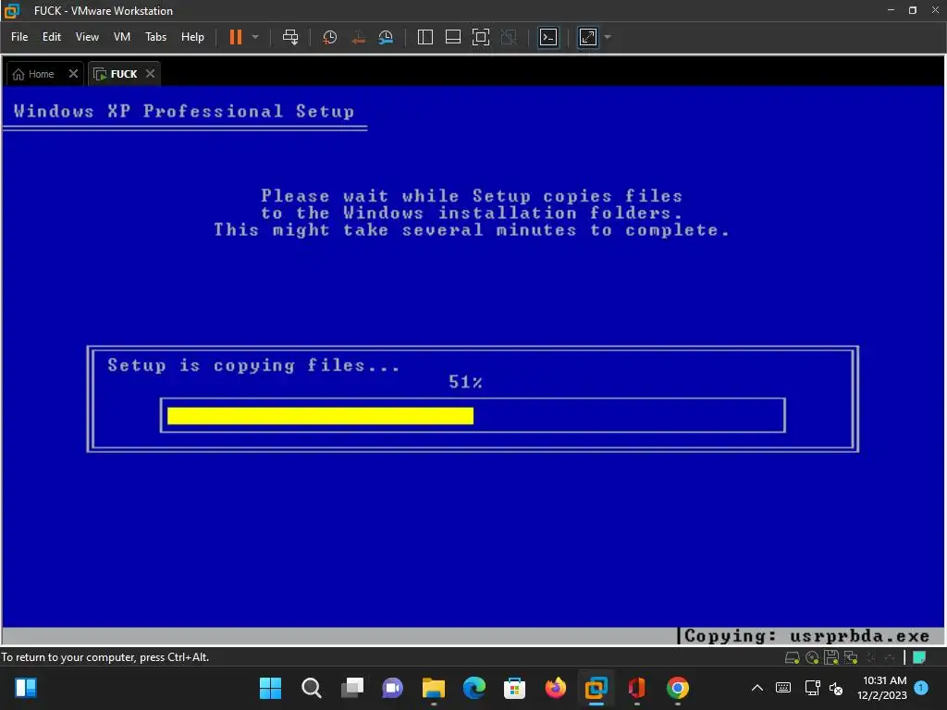Open the snapshot manager with the wrench clock icon
This screenshot has height=710, width=947.
(386, 37)
